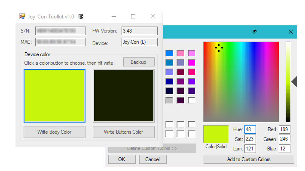This screenshot has height=171, width=305.
Task: Pick the light gray basic color swatch
Action: click(x=169, y=100)
